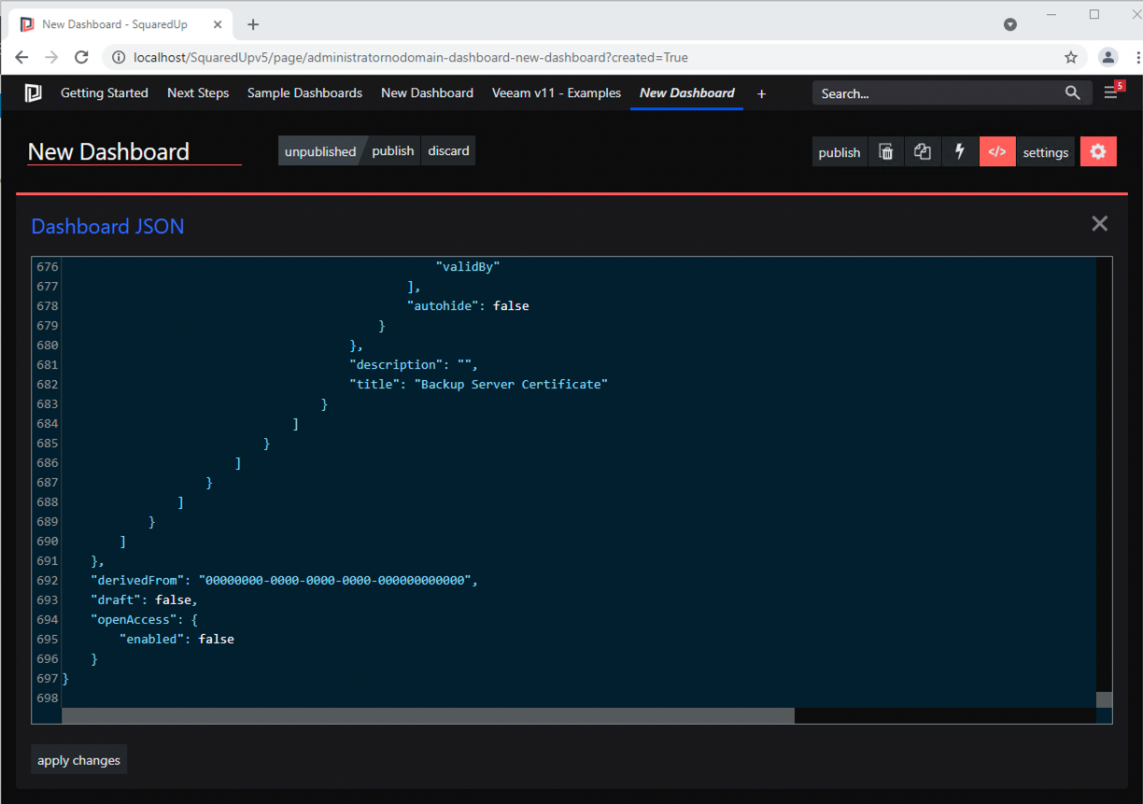This screenshot has height=804, width=1143.
Task: Click the "derivedFrom" key on line 692
Action: 137,580
